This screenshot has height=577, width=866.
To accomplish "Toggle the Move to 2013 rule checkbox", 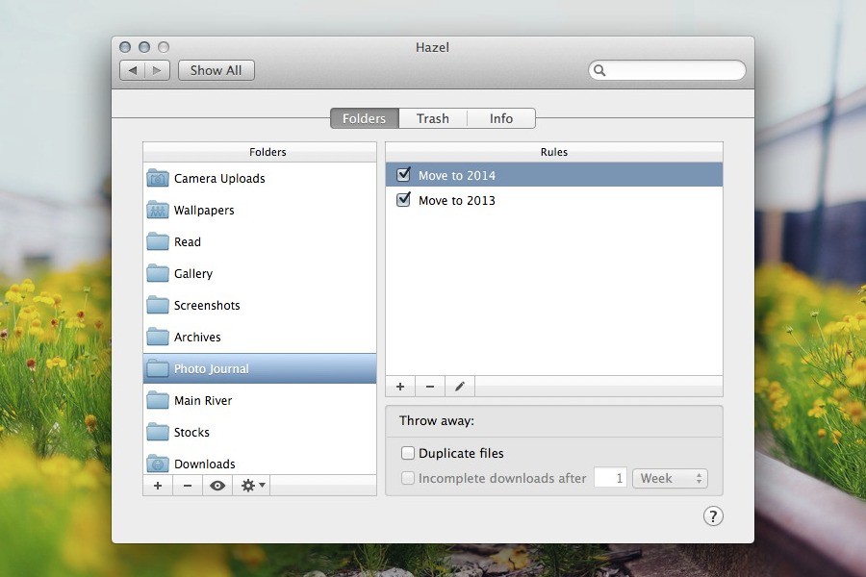I will (404, 199).
